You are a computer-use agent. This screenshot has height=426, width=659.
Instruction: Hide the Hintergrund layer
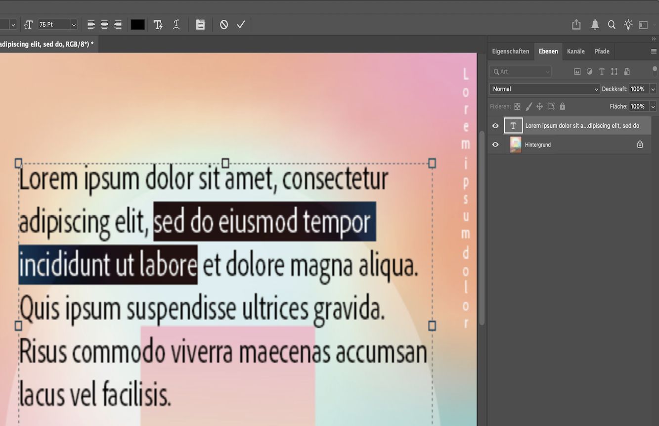pyautogui.click(x=495, y=144)
